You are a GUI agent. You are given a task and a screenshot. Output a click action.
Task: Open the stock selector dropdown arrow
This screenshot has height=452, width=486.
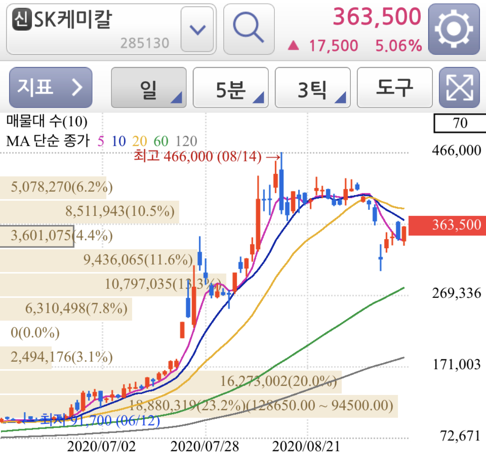pyautogui.click(x=197, y=29)
